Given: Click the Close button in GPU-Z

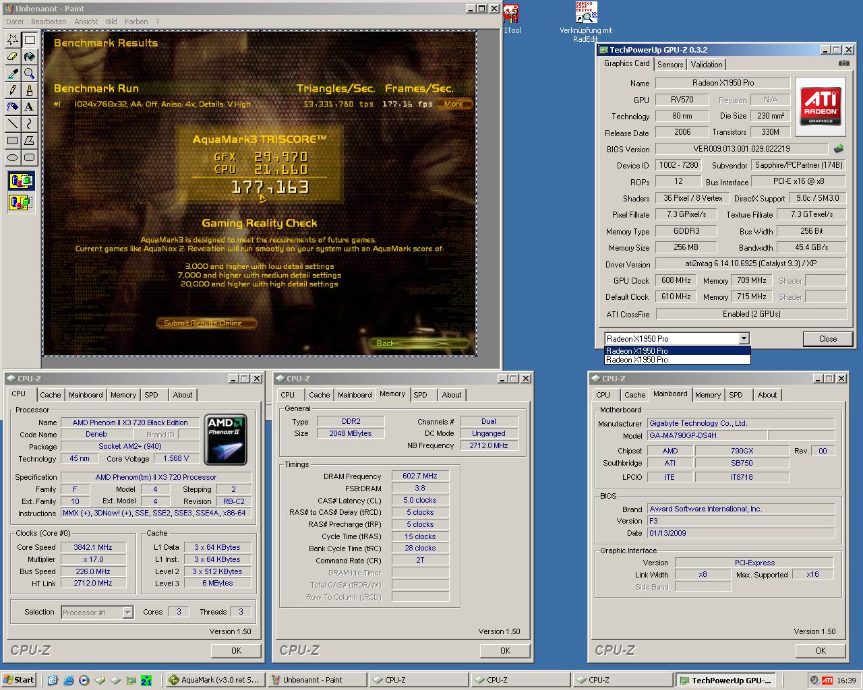Looking at the screenshot, I should pyautogui.click(x=828, y=339).
